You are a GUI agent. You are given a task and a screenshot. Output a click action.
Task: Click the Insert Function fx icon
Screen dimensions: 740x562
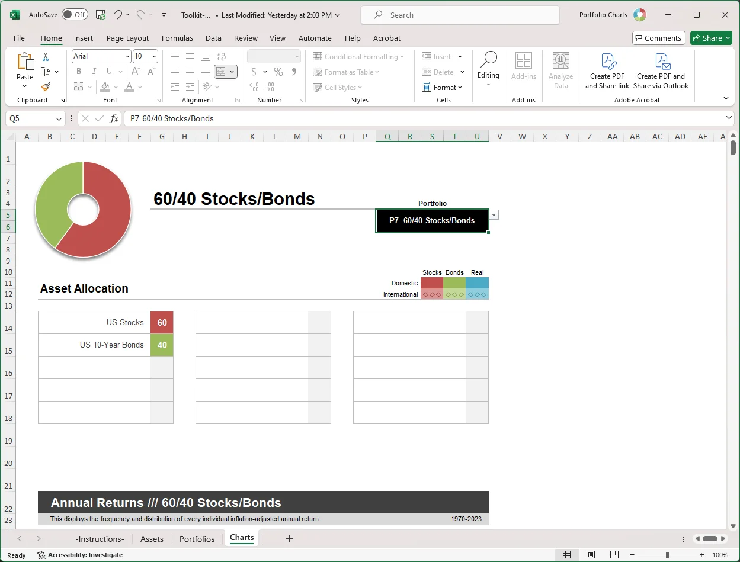[114, 118]
